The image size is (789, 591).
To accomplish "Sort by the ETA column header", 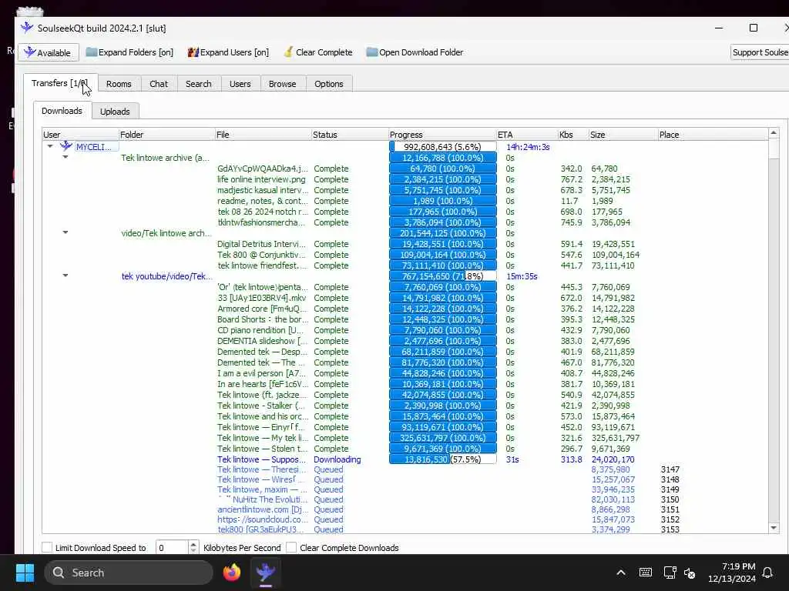I will [x=526, y=135].
